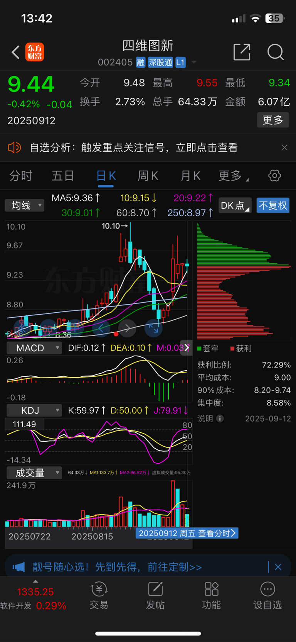Switch to the 分时 tab
This screenshot has height=642, width=296.
click(21, 176)
